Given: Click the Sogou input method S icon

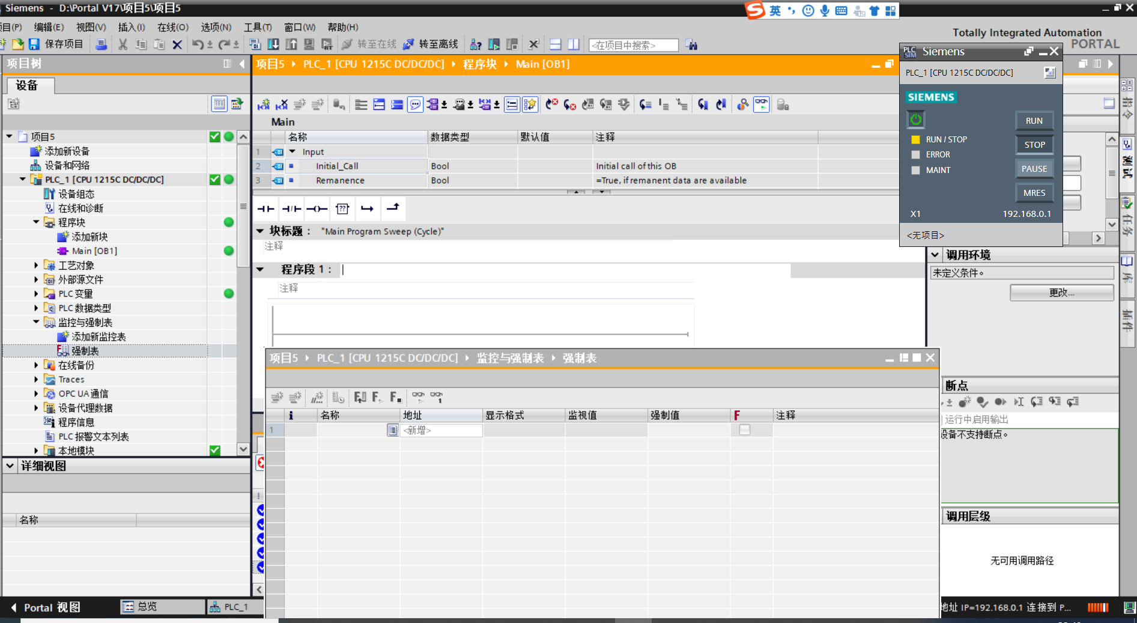Looking at the screenshot, I should click(x=754, y=10).
